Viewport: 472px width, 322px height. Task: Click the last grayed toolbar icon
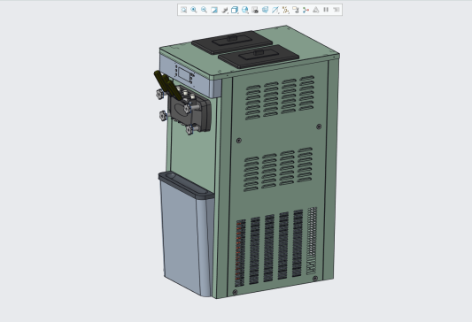click(337, 10)
